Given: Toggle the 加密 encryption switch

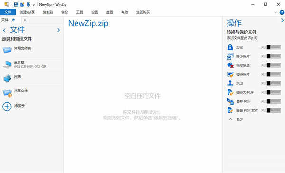Looking at the screenshot, I should tap(274, 47).
